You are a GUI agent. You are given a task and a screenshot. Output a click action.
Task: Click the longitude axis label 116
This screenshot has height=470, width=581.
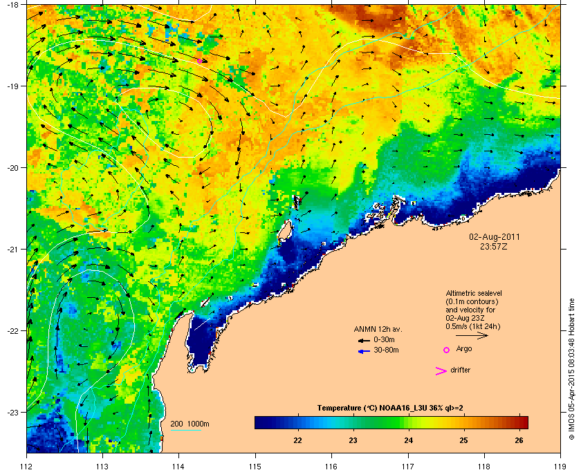pyautogui.click(x=331, y=466)
